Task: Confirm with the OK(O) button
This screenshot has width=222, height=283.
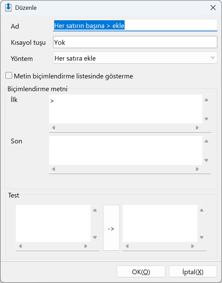Action: (x=141, y=272)
